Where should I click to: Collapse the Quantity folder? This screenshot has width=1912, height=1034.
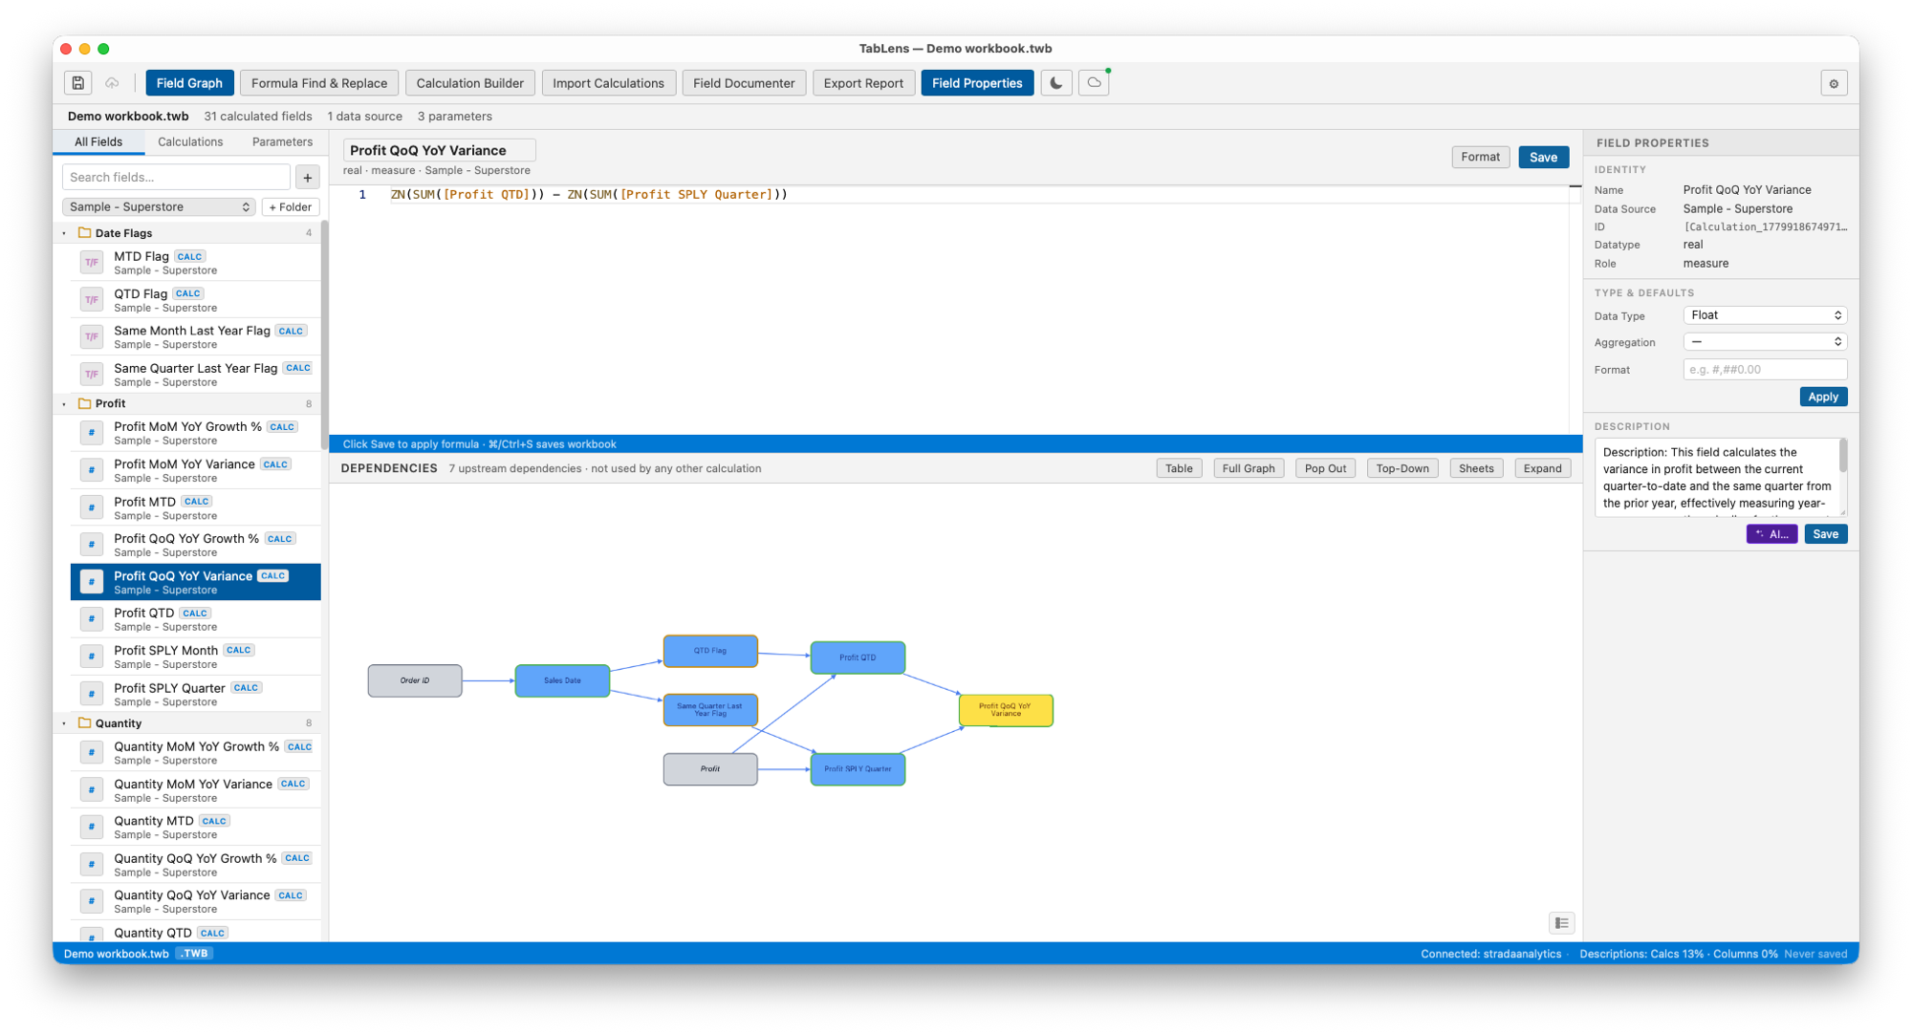64,723
